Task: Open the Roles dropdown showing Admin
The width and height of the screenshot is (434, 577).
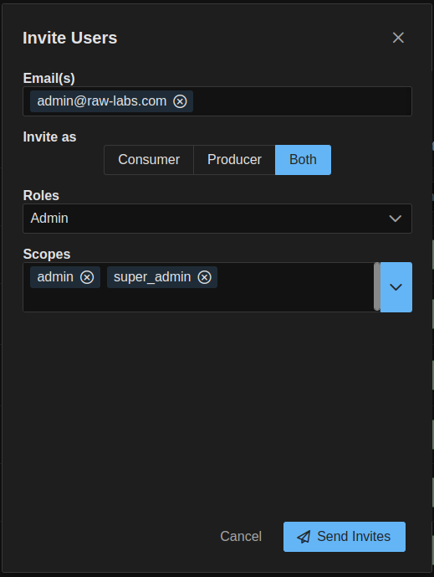Action: [217, 219]
